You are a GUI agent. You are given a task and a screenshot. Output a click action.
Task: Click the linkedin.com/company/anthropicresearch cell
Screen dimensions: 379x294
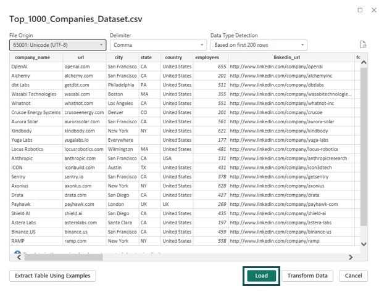click(x=291, y=158)
